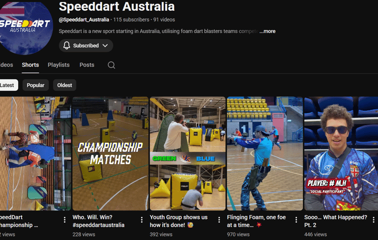The image size is (378, 240).
Task: Sort shorts by Latest
Action: click(9, 85)
